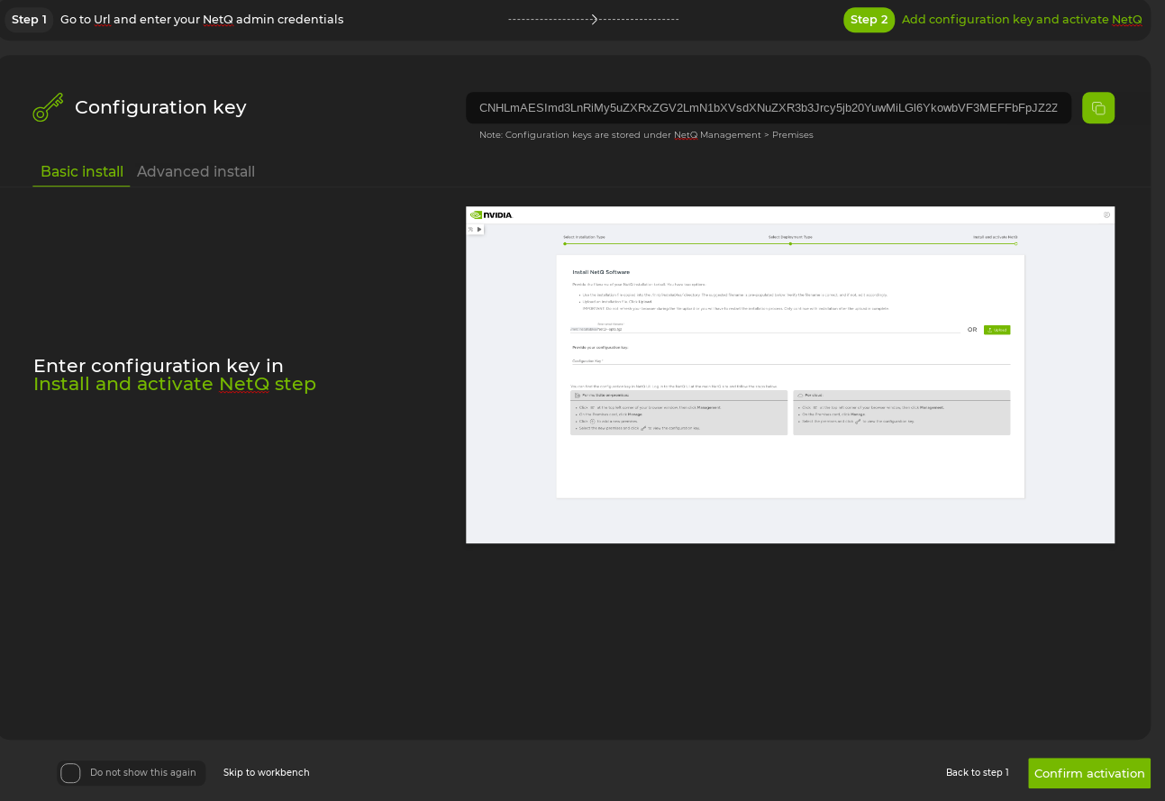Switch to the Basic install tab
Screen dimensions: 1165x801
click(81, 171)
